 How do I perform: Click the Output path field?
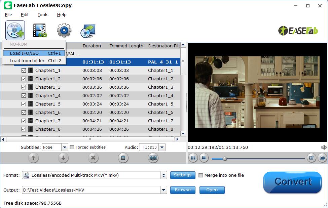[91, 190]
